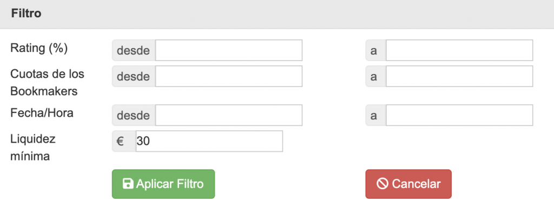Open the Fecha/Hora 'a' end date field
The height and width of the screenshot is (207, 554).
(459, 115)
